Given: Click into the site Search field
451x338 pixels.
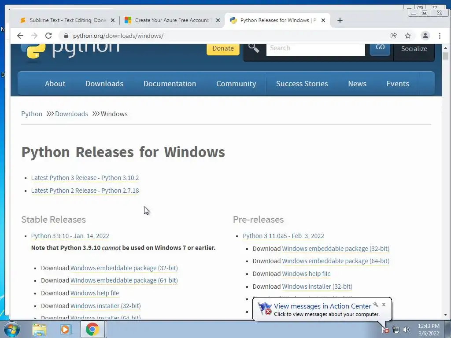Looking at the screenshot, I should click(x=315, y=48).
